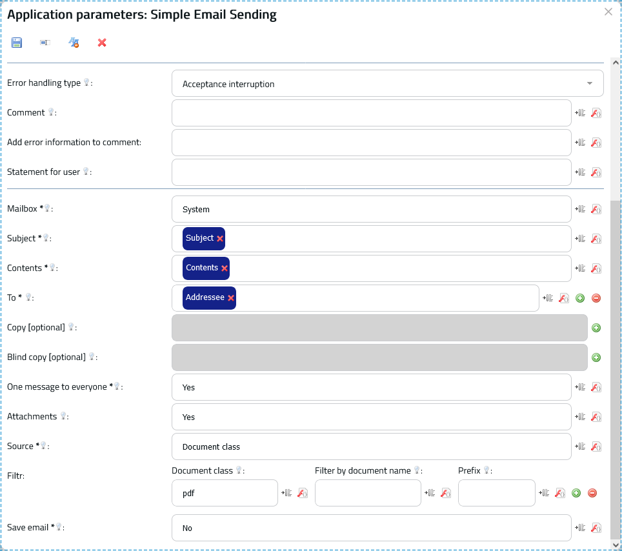
Task: Remove filter row with red minus icon
Action: [592, 493]
